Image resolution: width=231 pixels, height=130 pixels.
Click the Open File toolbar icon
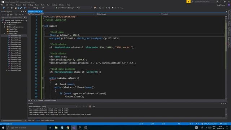tap(16, 8)
